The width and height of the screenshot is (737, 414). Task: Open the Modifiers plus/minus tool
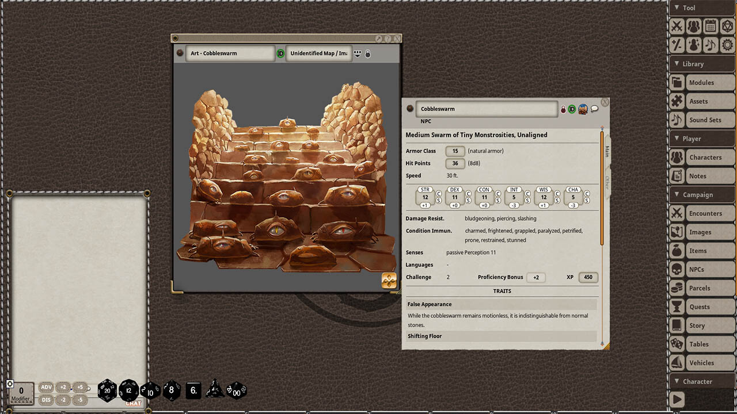[677, 44]
